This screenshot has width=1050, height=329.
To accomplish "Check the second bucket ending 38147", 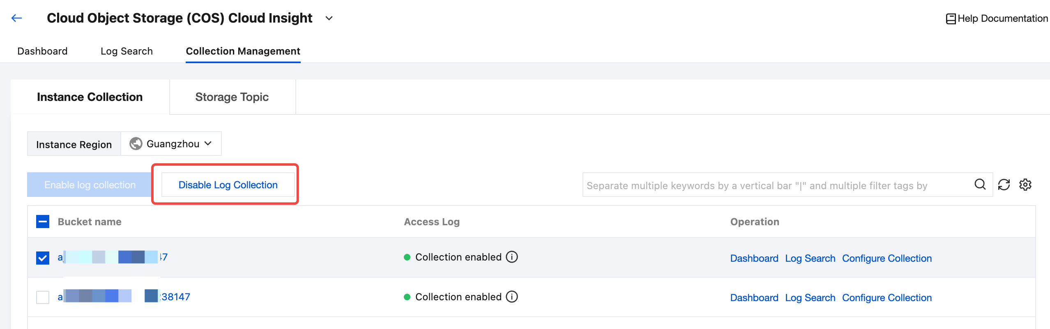I will (x=43, y=297).
